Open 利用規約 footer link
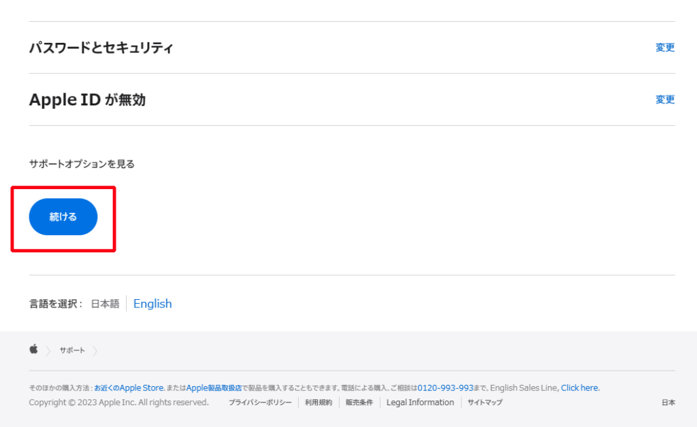Image resolution: width=697 pixels, height=427 pixels. (319, 403)
